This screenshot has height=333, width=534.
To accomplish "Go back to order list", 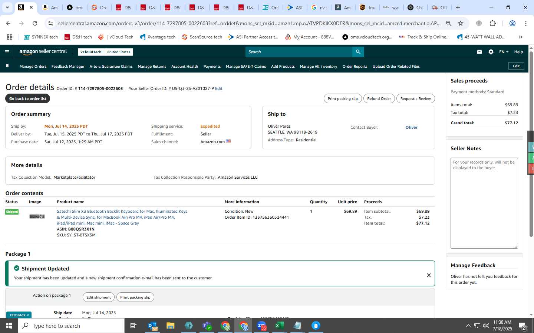I will [x=28, y=99].
